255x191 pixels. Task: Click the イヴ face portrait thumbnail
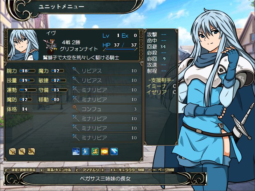[23, 45]
